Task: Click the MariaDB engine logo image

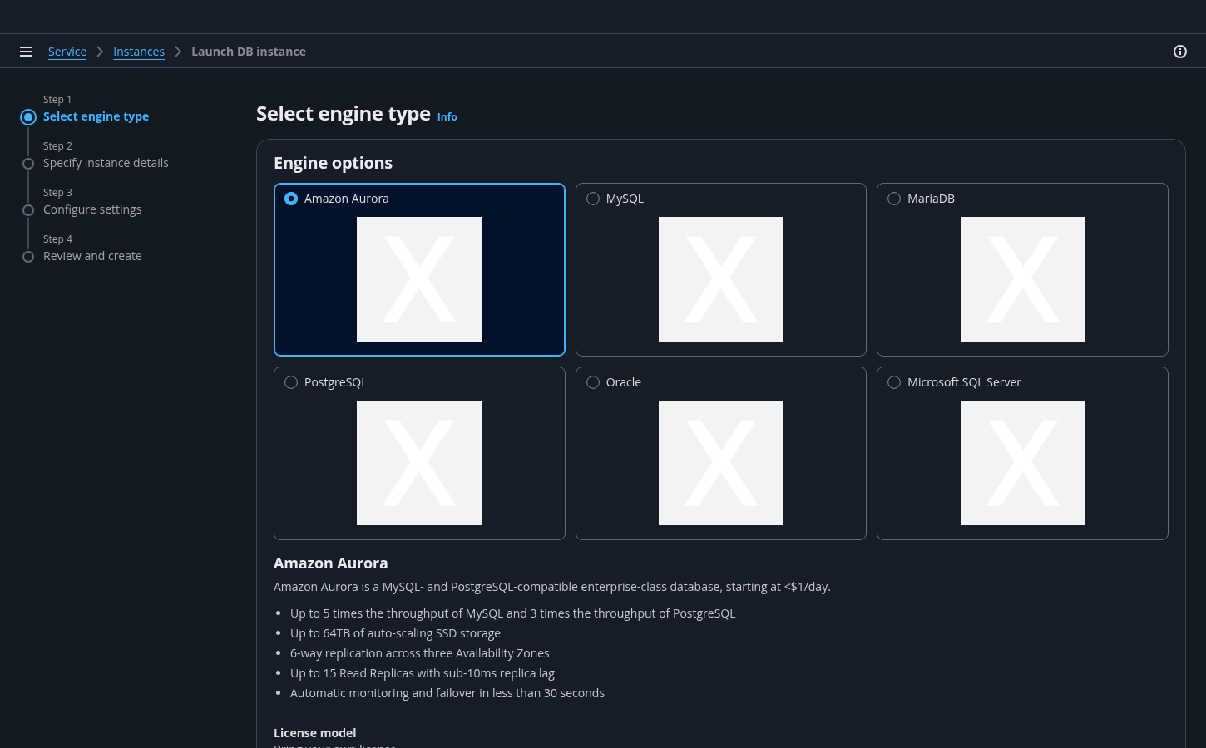Action: coord(1022,279)
